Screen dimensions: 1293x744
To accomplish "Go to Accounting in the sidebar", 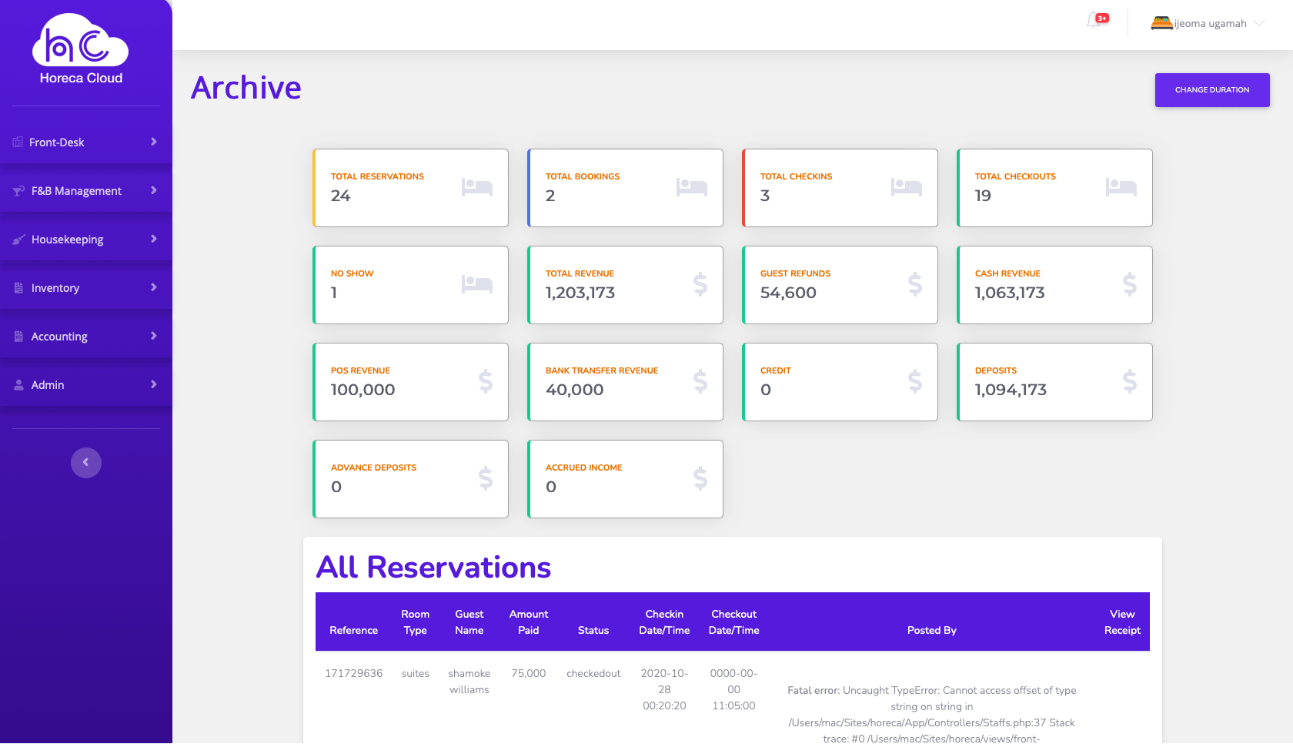I will click(86, 337).
